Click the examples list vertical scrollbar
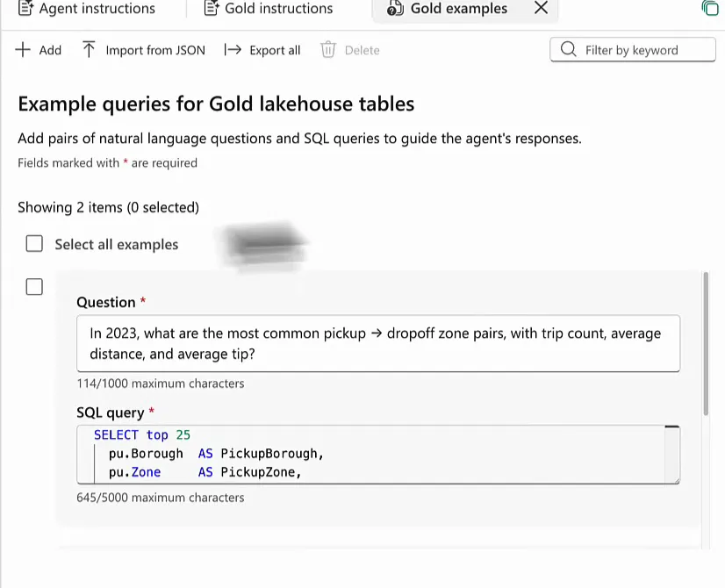 tap(706, 344)
